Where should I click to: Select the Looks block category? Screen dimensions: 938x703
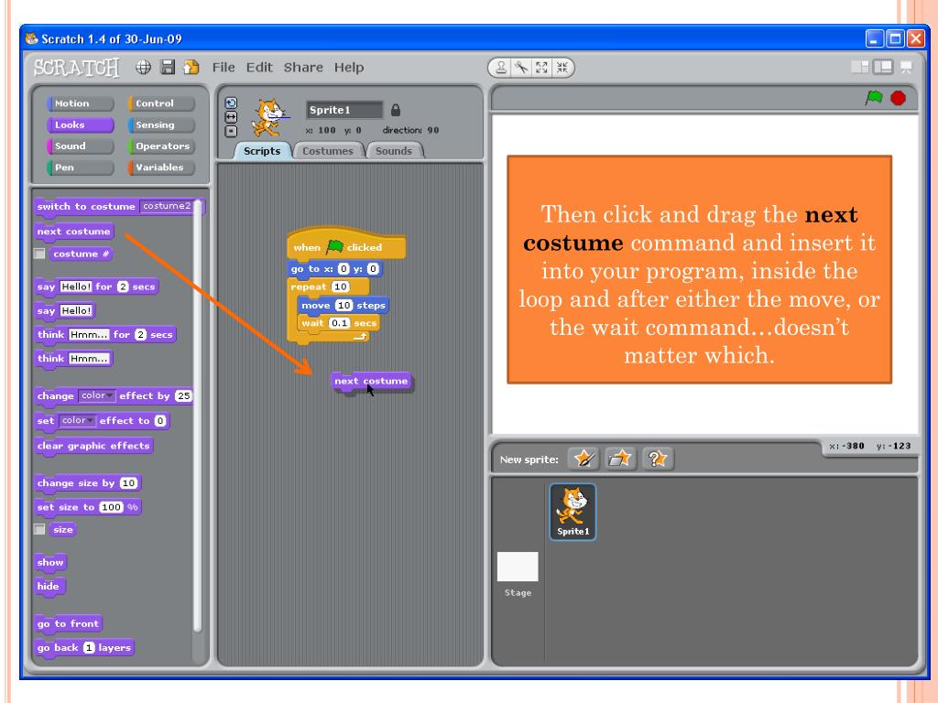click(x=80, y=124)
